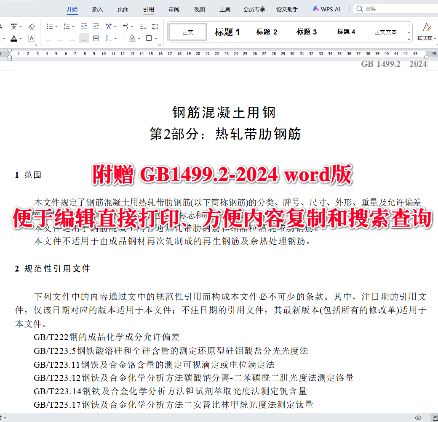Apply the 正文 style

(x=188, y=32)
